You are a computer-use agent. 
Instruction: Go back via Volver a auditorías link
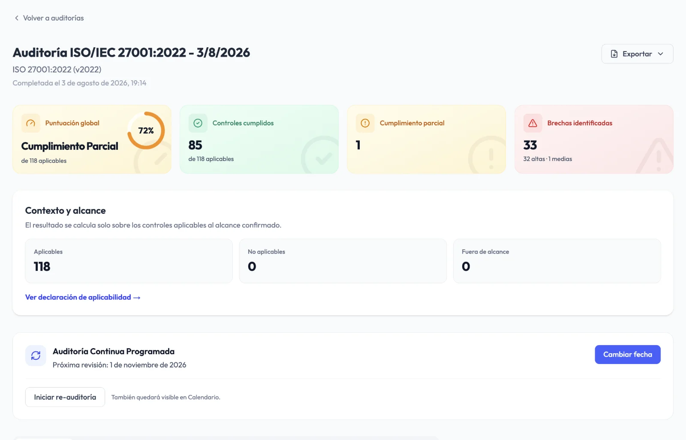coord(49,18)
